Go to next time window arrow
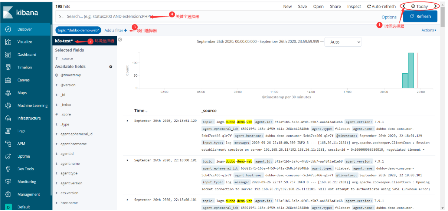 point(435,6)
